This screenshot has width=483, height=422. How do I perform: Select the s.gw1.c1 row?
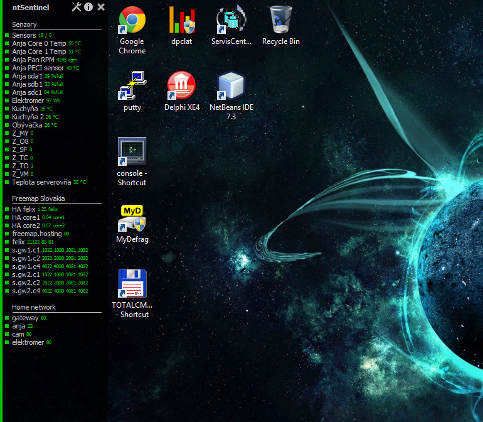(46, 250)
